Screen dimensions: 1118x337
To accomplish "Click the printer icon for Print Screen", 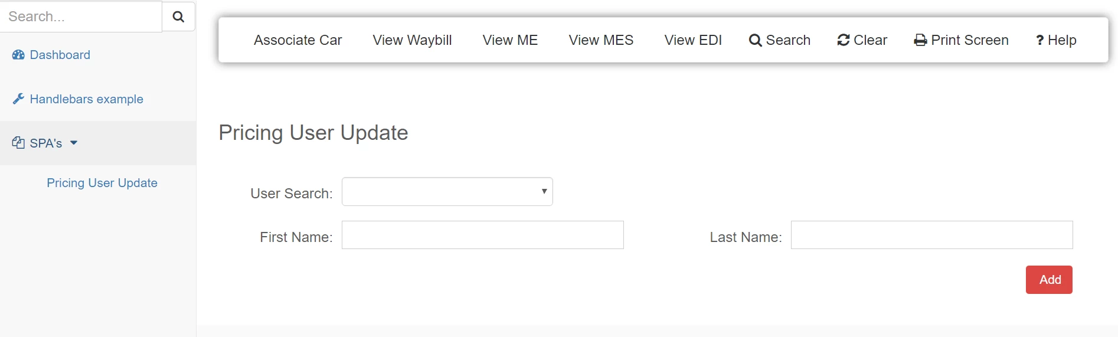I will coord(920,40).
